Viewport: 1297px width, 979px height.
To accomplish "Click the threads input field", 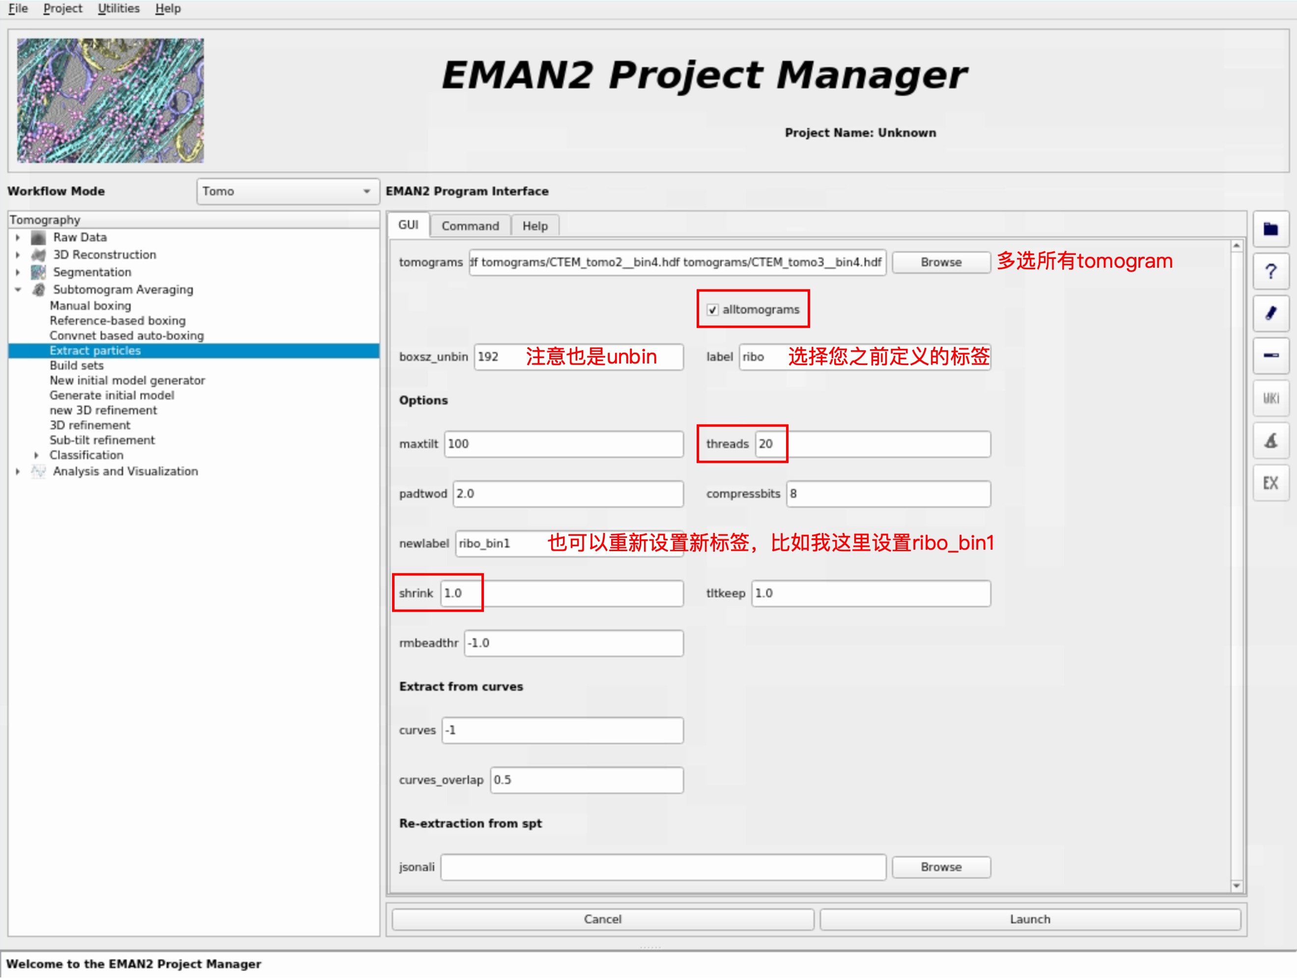I will tap(873, 445).
